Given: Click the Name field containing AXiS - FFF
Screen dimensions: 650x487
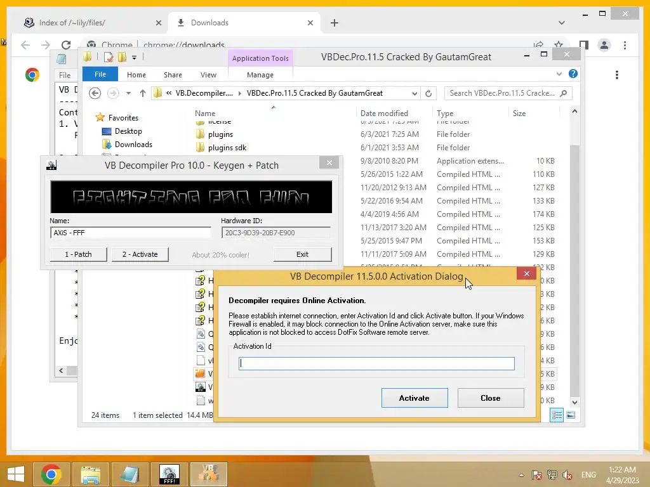Looking at the screenshot, I should click(131, 233).
